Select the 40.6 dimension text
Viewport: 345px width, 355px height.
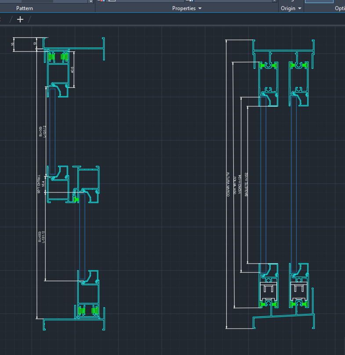coord(72,69)
